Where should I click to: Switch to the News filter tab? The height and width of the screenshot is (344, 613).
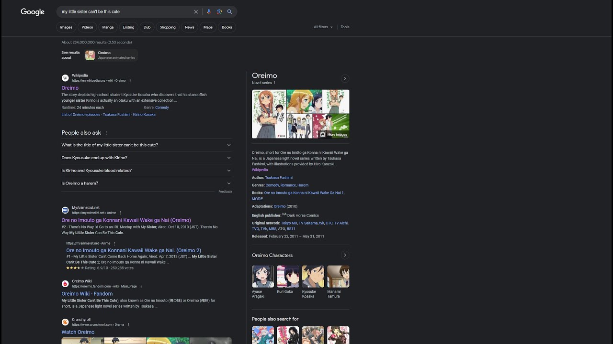[190, 27]
